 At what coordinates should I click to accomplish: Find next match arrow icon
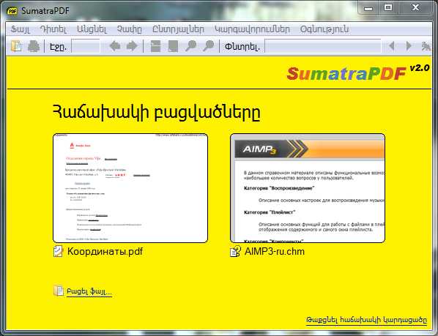point(409,46)
